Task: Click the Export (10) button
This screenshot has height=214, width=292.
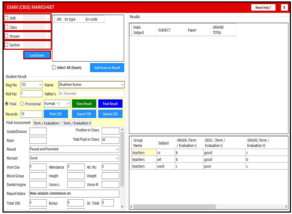Action: pos(84,114)
